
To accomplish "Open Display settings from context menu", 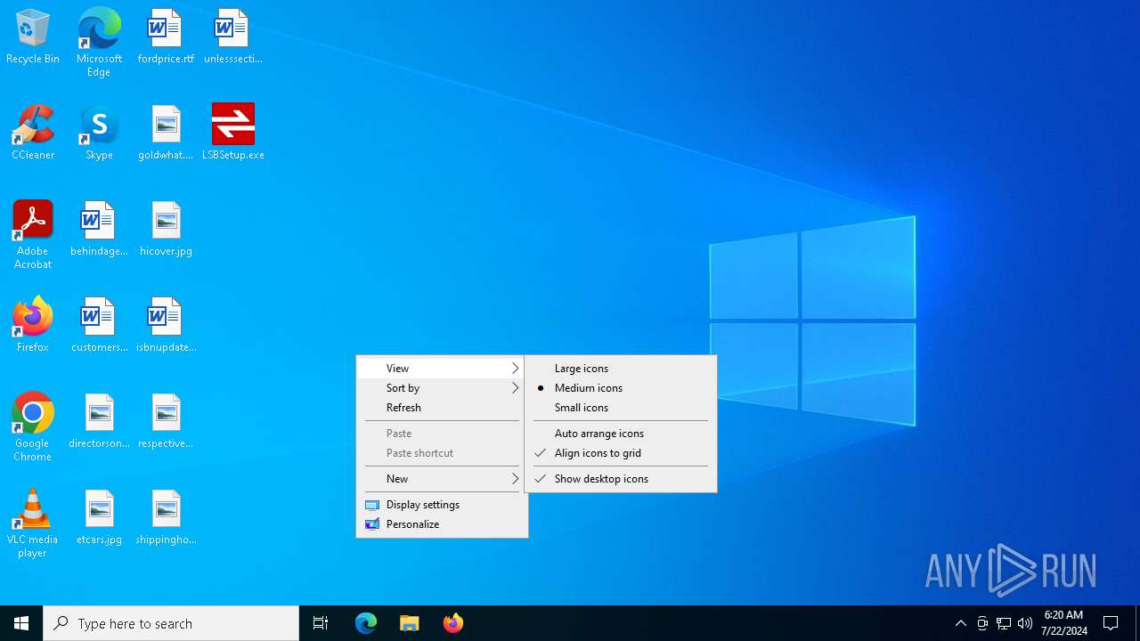I will (442, 505).
